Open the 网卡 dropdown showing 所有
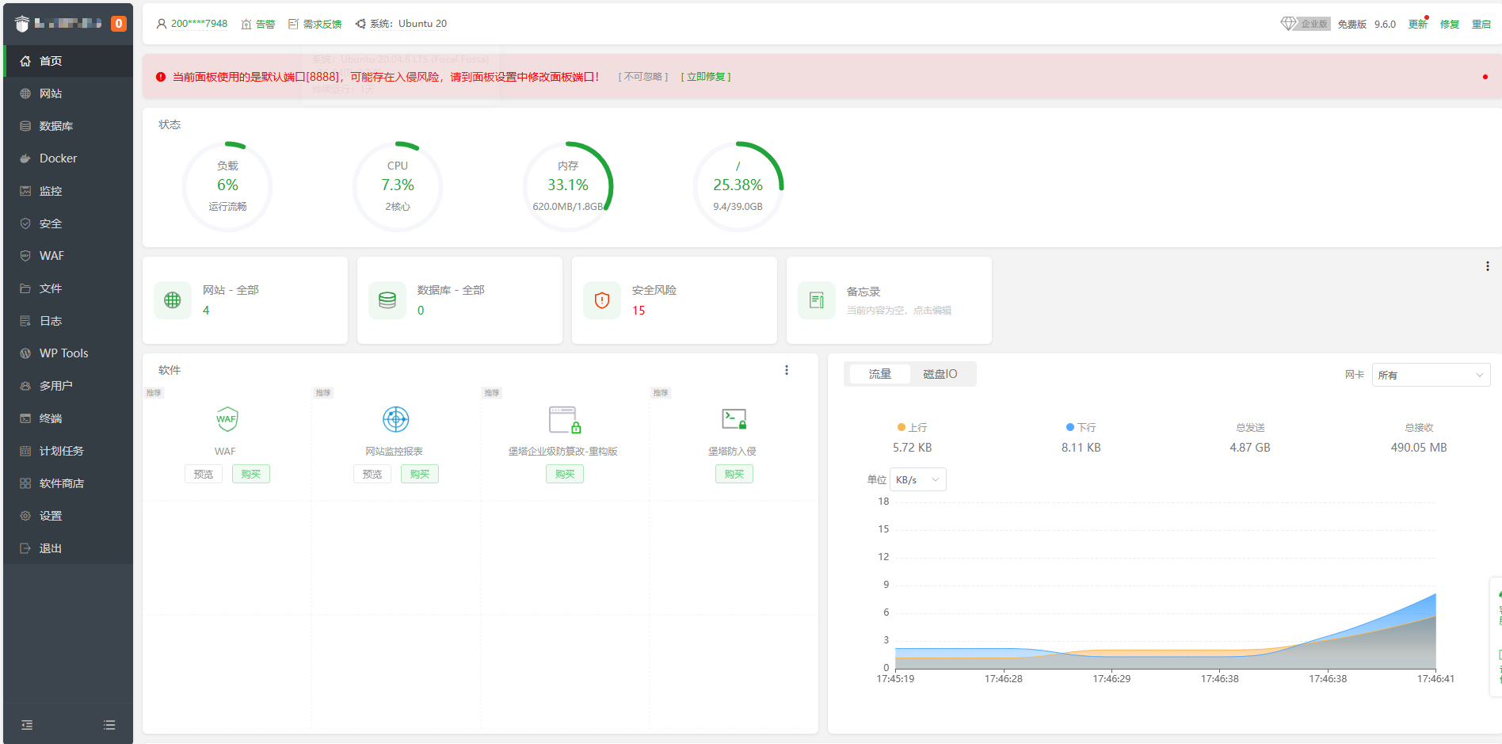The width and height of the screenshot is (1502, 744). [x=1430, y=375]
